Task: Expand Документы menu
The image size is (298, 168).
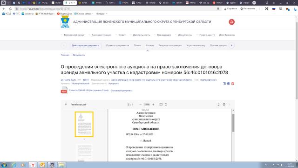Action: click(185, 35)
